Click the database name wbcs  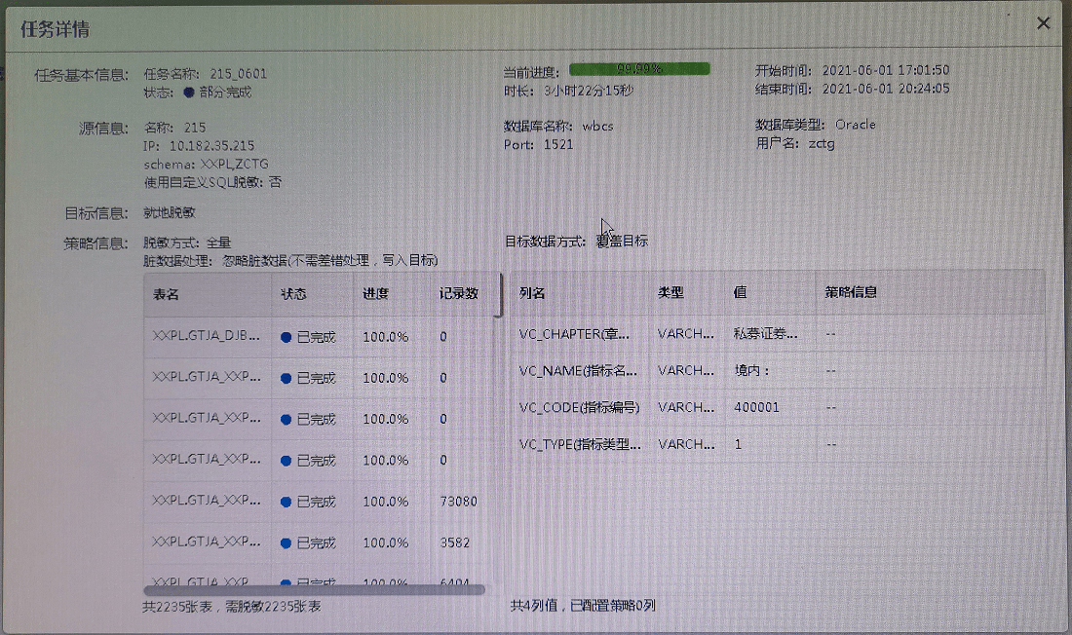tap(597, 127)
